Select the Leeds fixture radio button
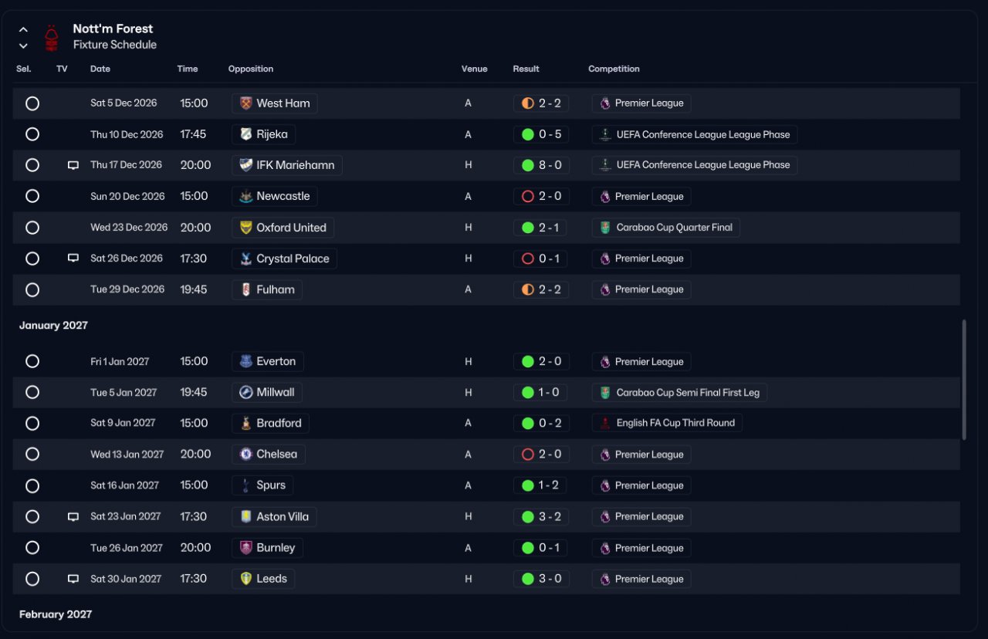Image resolution: width=988 pixels, height=639 pixels. pos(32,579)
